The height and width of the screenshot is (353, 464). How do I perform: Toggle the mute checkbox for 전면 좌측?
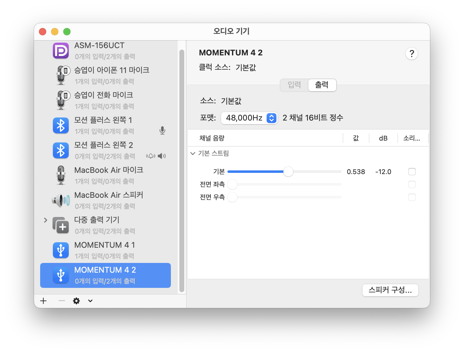click(412, 184)
